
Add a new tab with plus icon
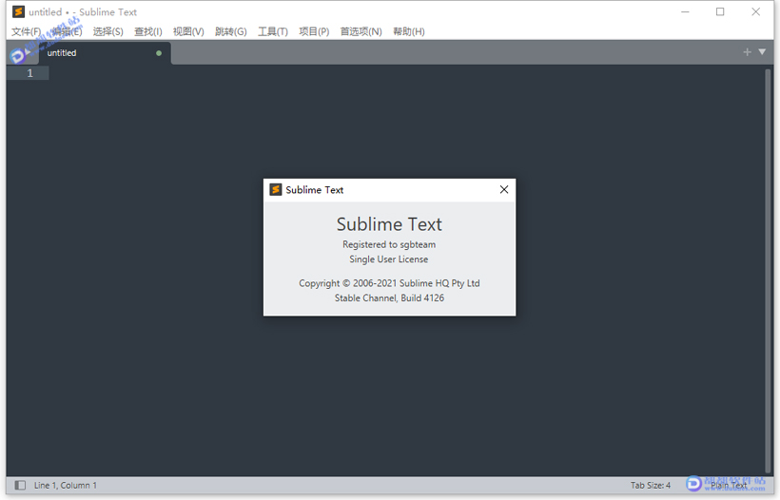747,52
